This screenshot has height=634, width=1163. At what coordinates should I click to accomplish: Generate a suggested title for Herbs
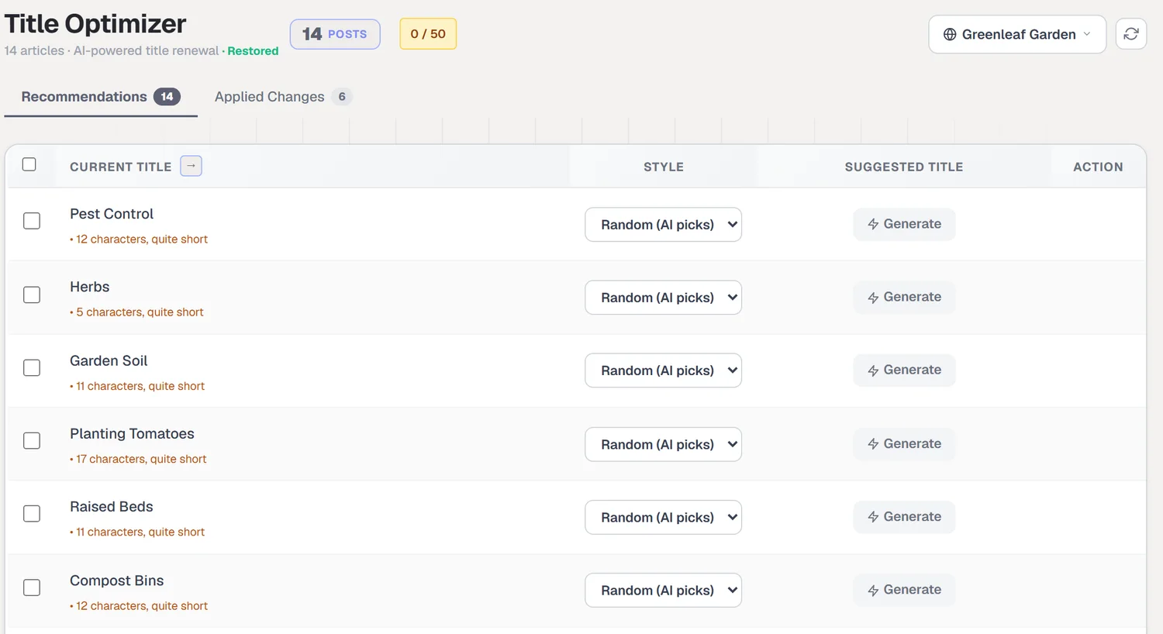coord(904,297)
